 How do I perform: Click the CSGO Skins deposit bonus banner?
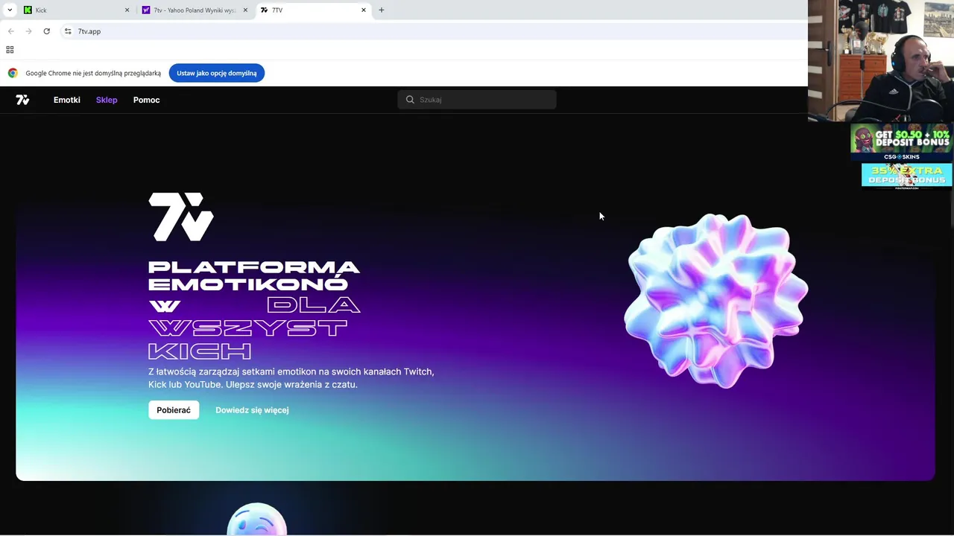point(901,142)
